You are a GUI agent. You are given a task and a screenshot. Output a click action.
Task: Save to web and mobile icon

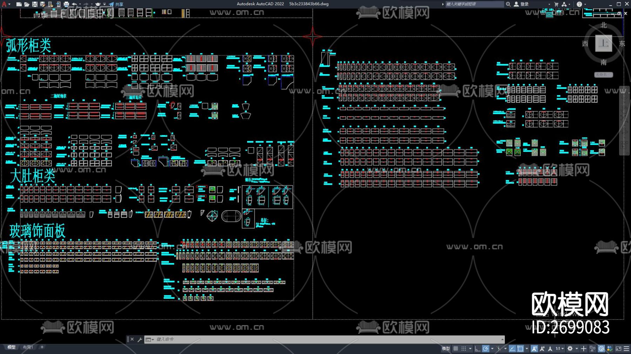coord(58,4)
